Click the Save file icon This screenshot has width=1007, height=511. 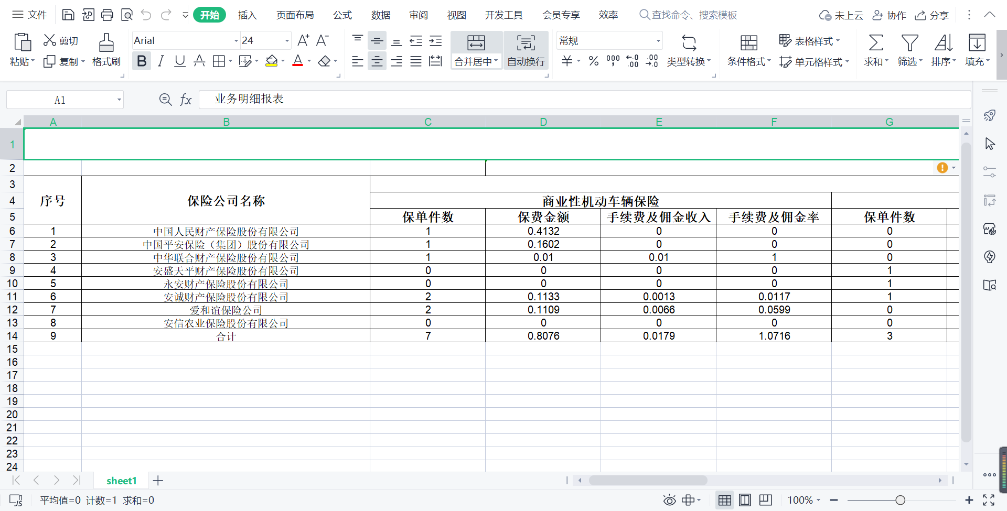68,15
